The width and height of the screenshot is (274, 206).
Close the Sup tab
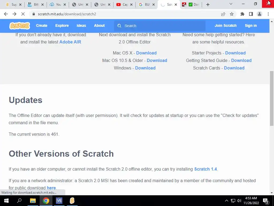pyautogui.click(x=20, y=5)
